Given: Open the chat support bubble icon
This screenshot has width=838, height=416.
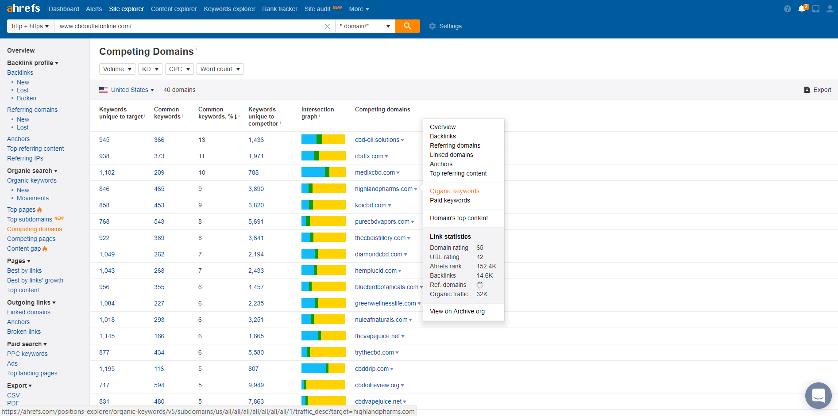Looking at the screenshot, I should click(818, 395).
